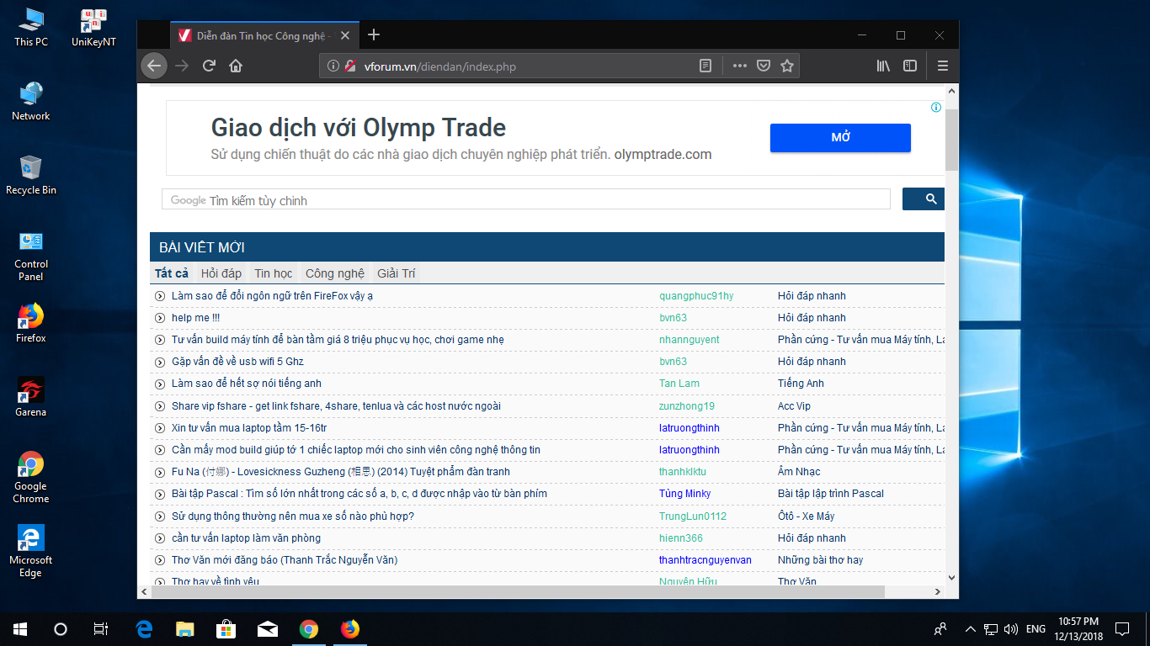Screen dimensions: 1150x646
Task: Open This PC desktop icon
Action: click(31, 27)
